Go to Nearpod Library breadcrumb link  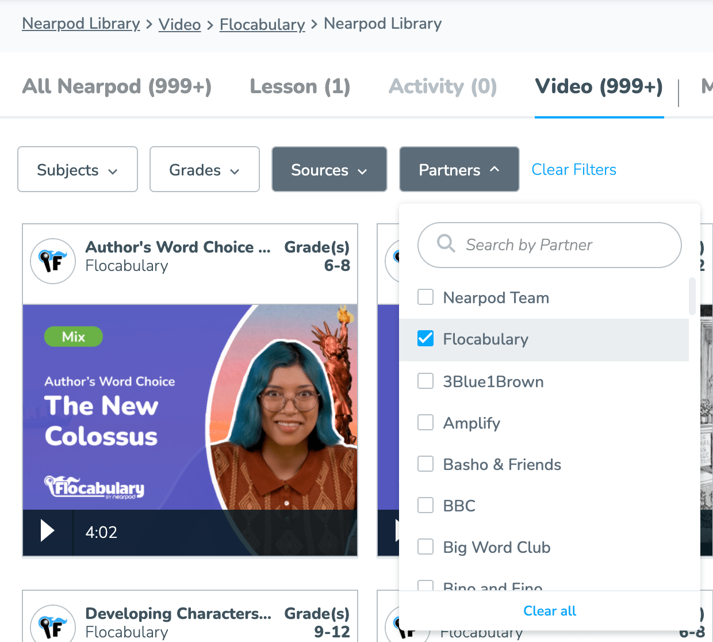coord(81,24)
